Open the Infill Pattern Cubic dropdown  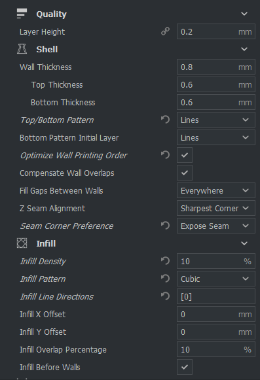coord(216,279)
